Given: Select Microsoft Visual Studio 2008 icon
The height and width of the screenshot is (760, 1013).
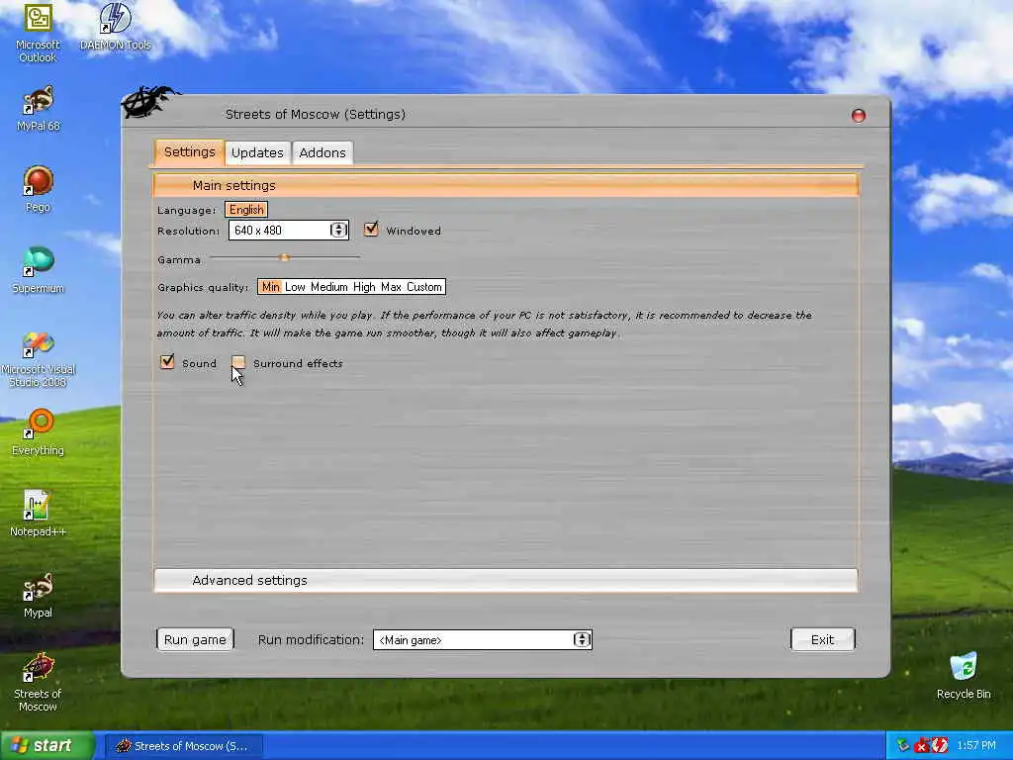Looking at the screenshot, I should click(x=38, y=358).
